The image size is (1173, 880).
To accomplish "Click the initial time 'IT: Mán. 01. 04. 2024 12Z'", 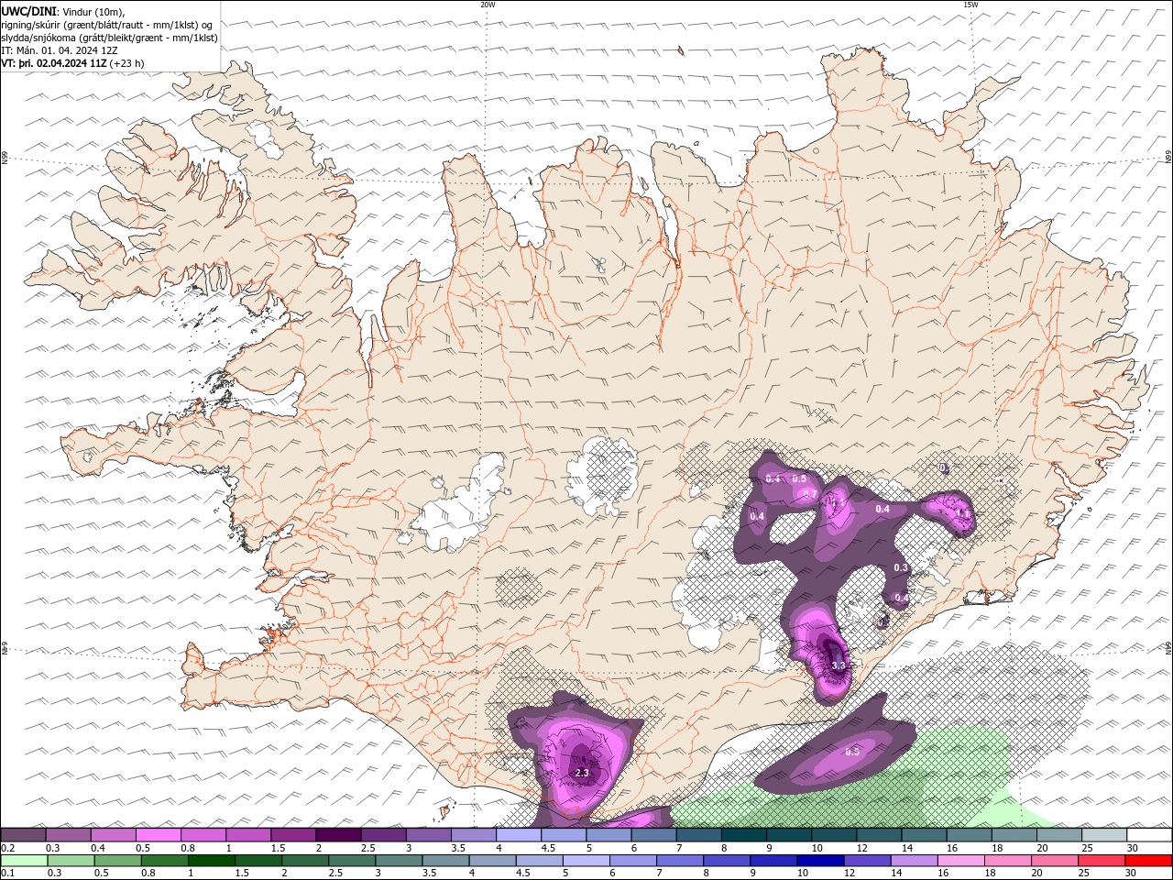I will pyautogui.click(x=58, y=50).
